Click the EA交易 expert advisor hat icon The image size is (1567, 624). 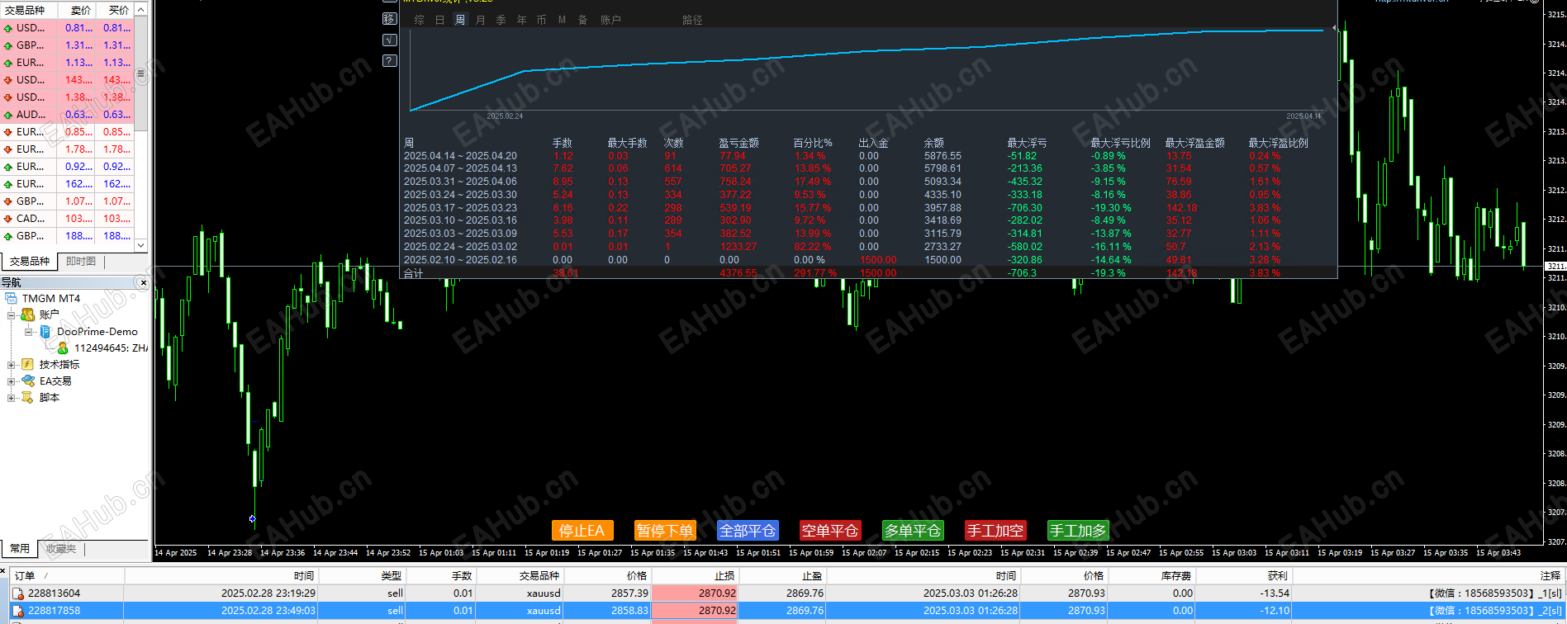pos(28,381)
